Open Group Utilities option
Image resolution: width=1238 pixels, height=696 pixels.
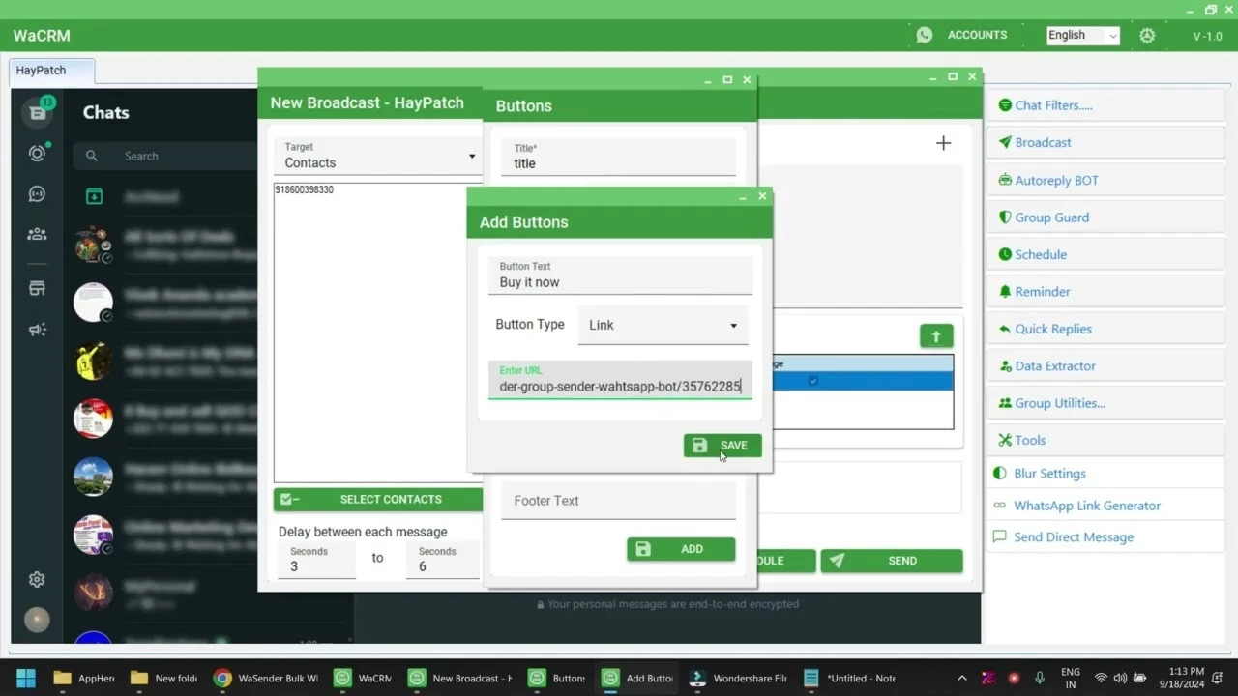point(1105,403)
